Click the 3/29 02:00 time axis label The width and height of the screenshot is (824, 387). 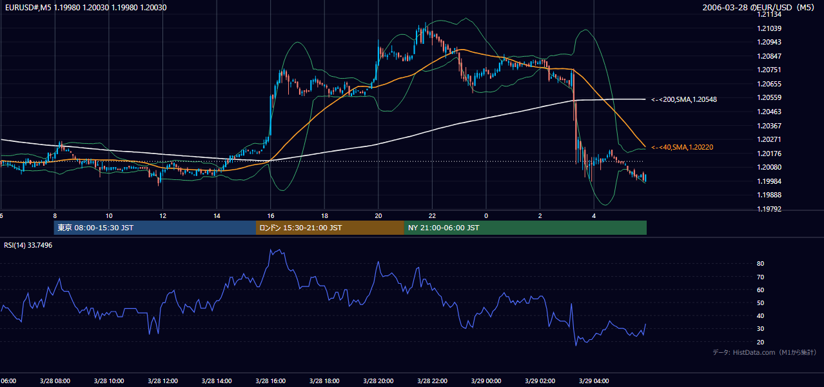click(540, 381)
